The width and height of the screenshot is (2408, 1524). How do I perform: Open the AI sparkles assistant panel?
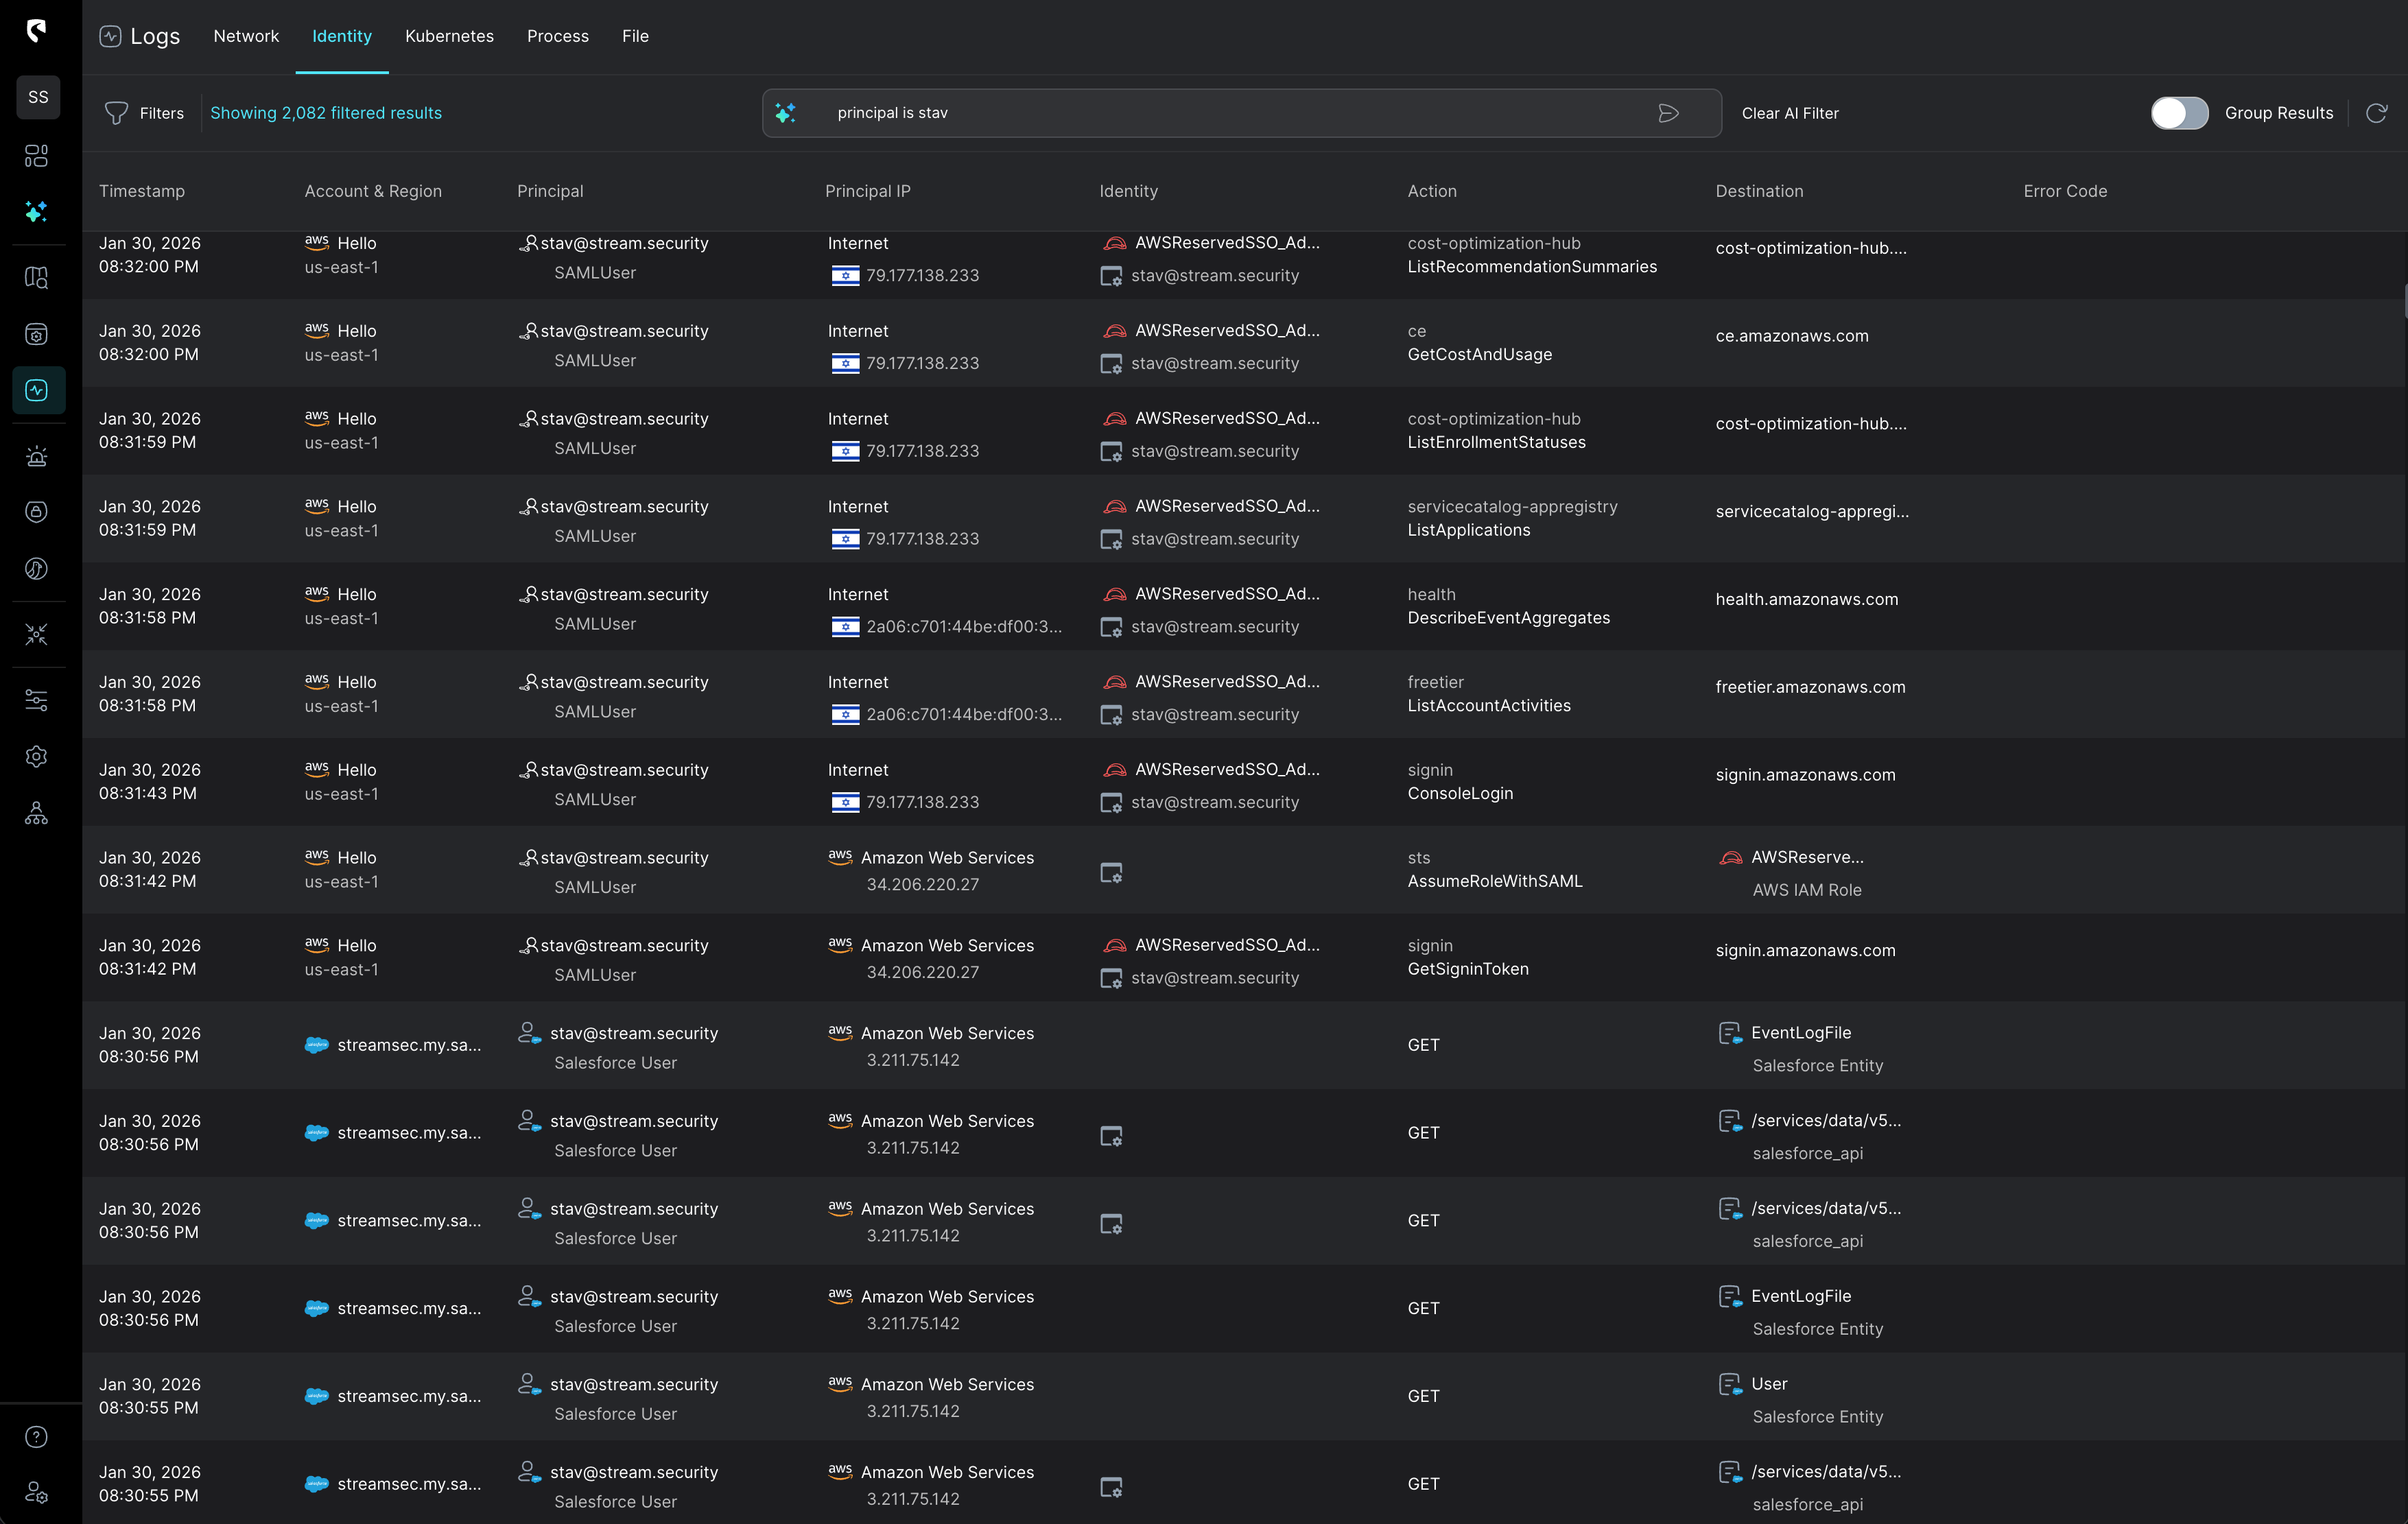tap(37, 212)
